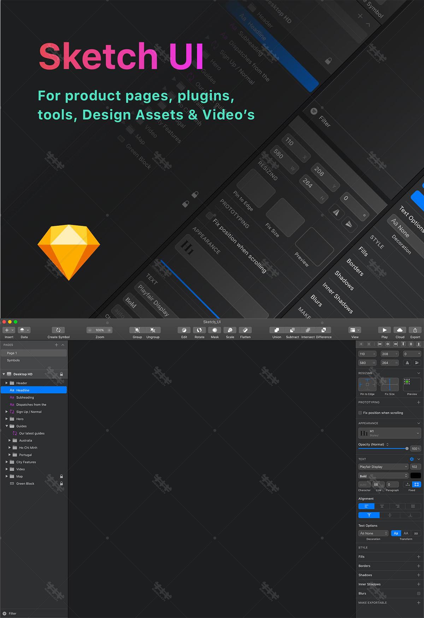Open the black text color swatch
The image size is (424, 618).
pos(416,476)
